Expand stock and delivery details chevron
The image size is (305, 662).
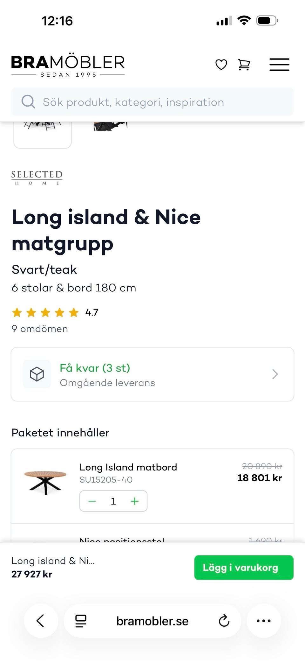tap(275, 374)
